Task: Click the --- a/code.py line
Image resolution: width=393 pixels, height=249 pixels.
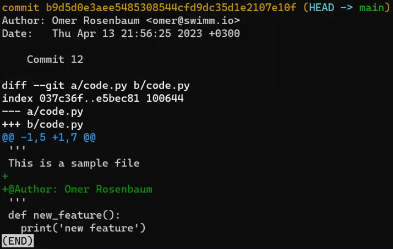Action: point(42,112)
